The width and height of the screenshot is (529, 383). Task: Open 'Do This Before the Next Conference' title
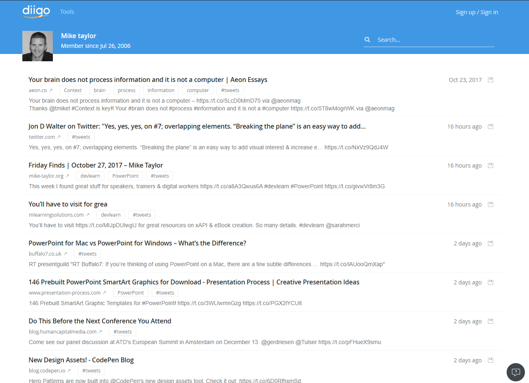(x=100, y=321)
